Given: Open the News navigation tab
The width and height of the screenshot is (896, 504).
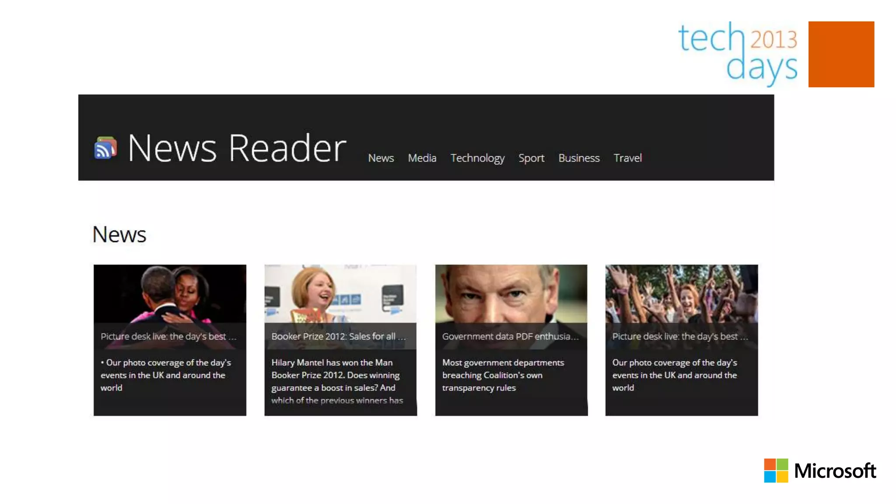Looking at the screenshot, I should (x=381, y=158).
